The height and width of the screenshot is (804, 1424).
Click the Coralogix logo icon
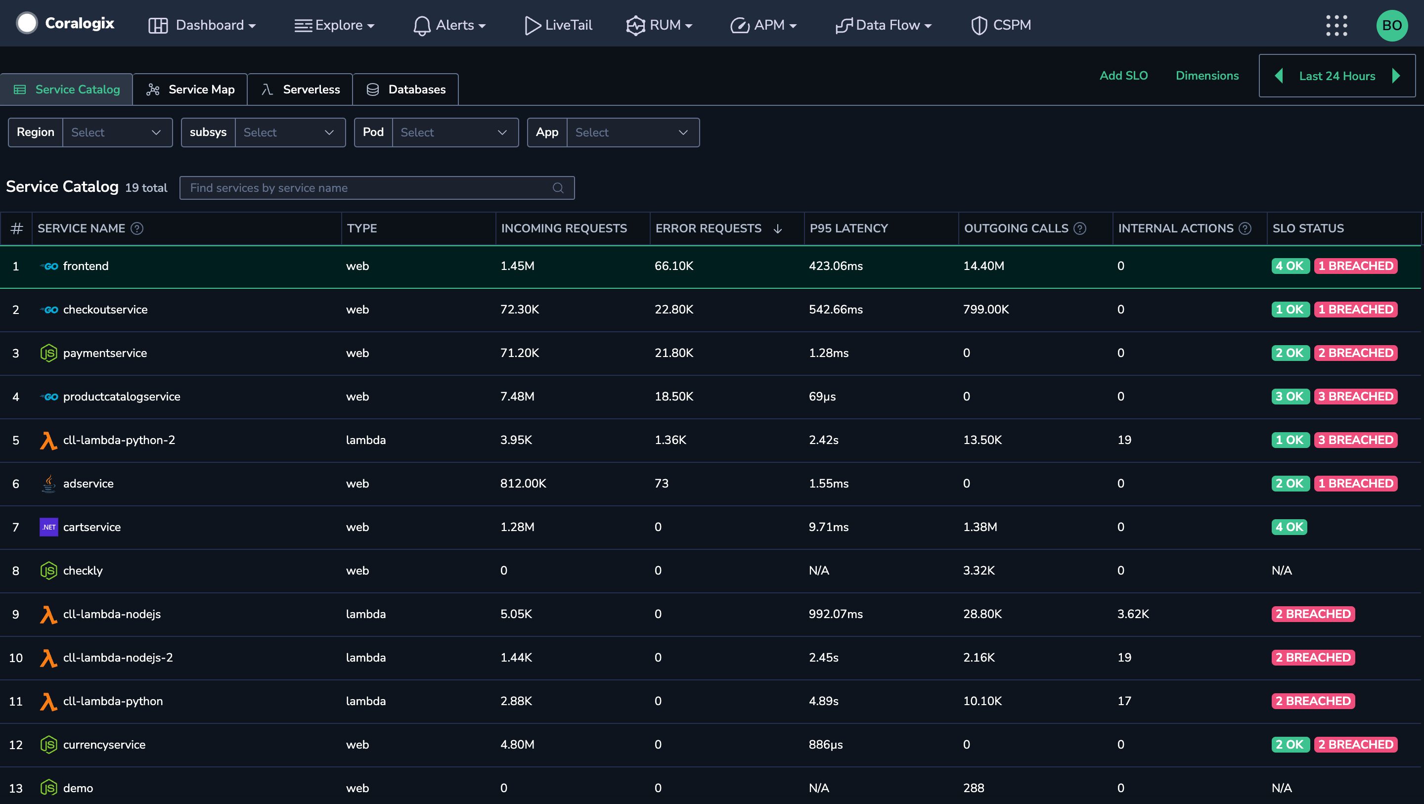click(x=26, y=24)
